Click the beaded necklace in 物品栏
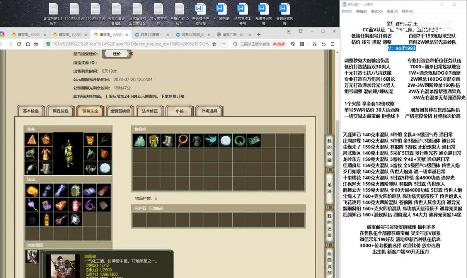This screenshot has width=467, height=278. point(182,141)
